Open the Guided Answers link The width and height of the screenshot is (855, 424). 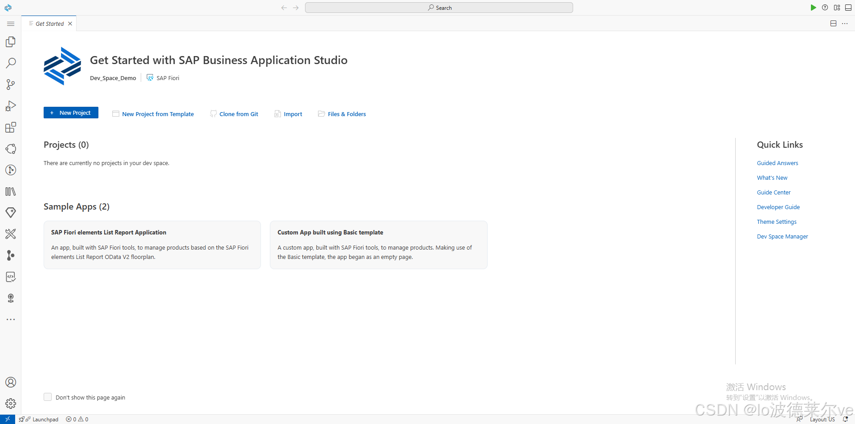(x=778, y=163)
